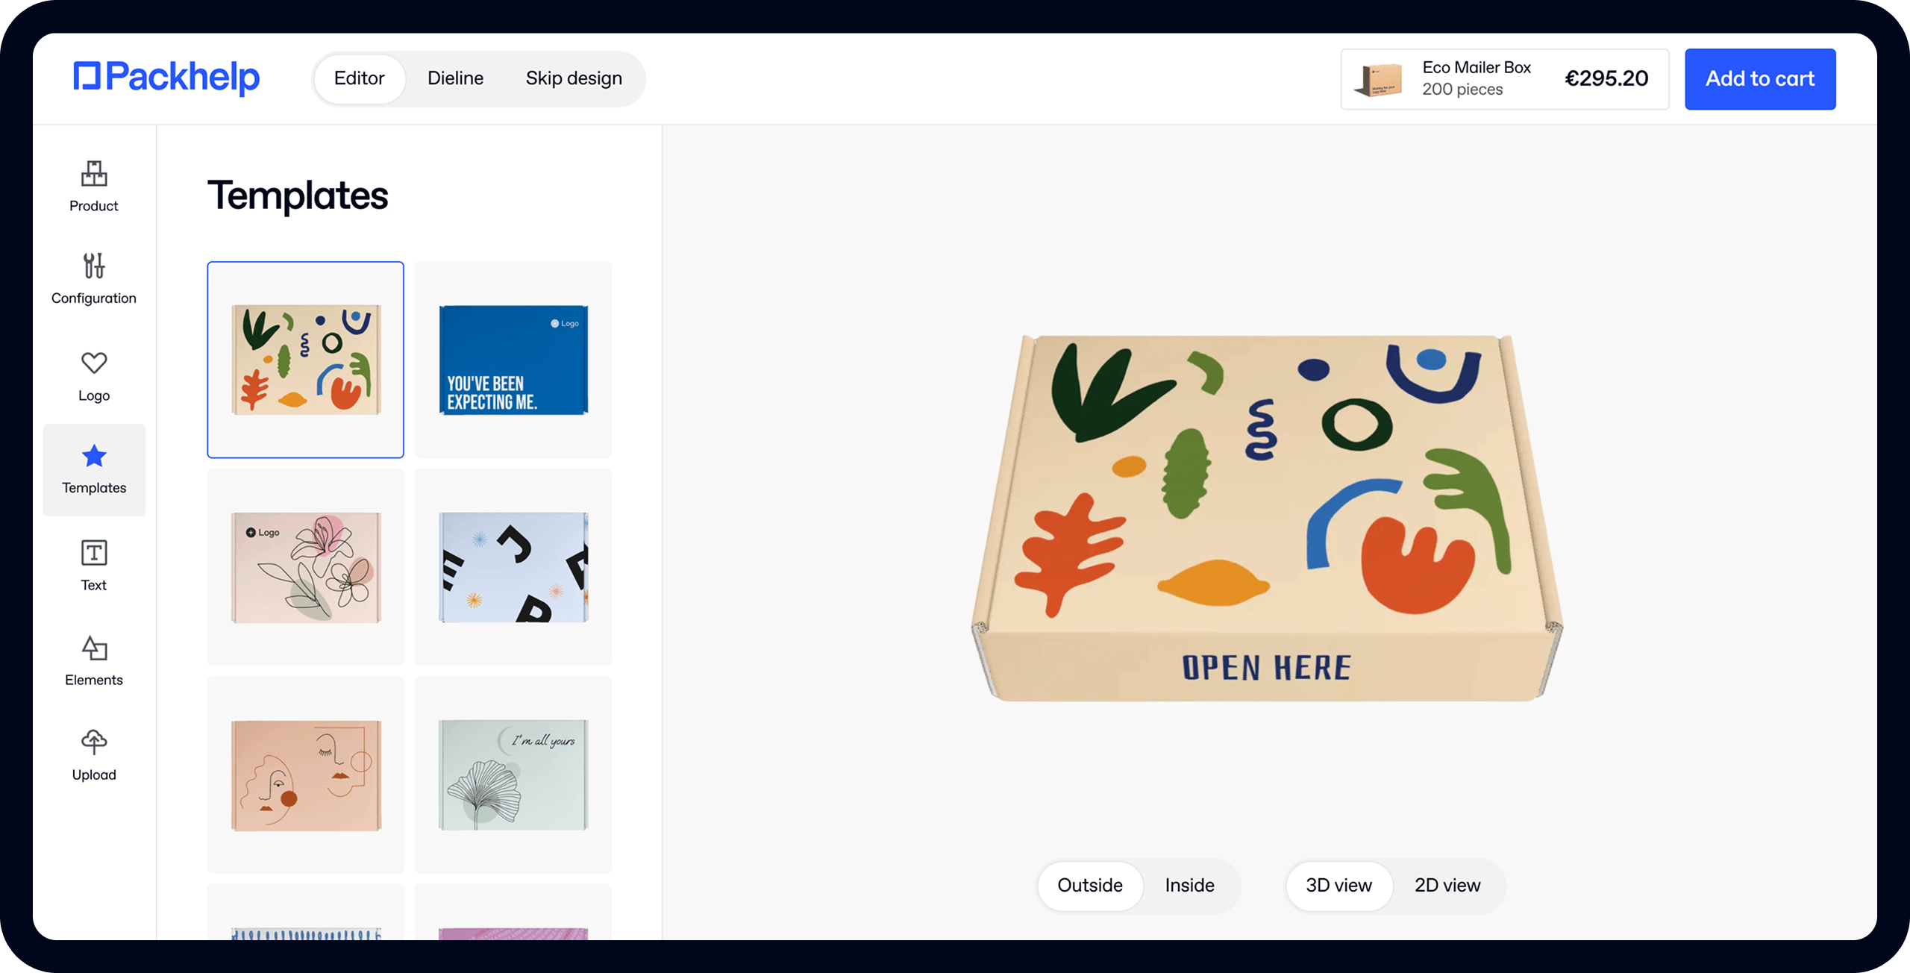This screenshot has width=1910, height=973.
Task: Select the "I'm all yours" ginkgo template
Action: coord(513,775)
